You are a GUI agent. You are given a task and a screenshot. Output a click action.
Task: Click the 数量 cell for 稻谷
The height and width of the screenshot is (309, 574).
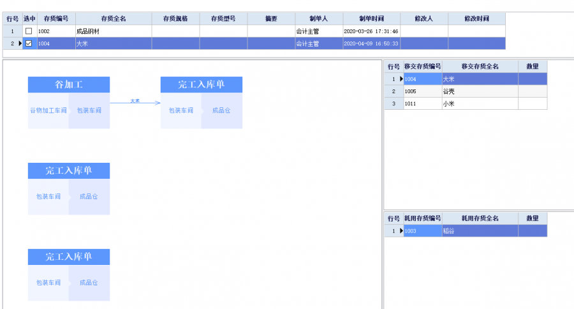click(x=532, y=231)
